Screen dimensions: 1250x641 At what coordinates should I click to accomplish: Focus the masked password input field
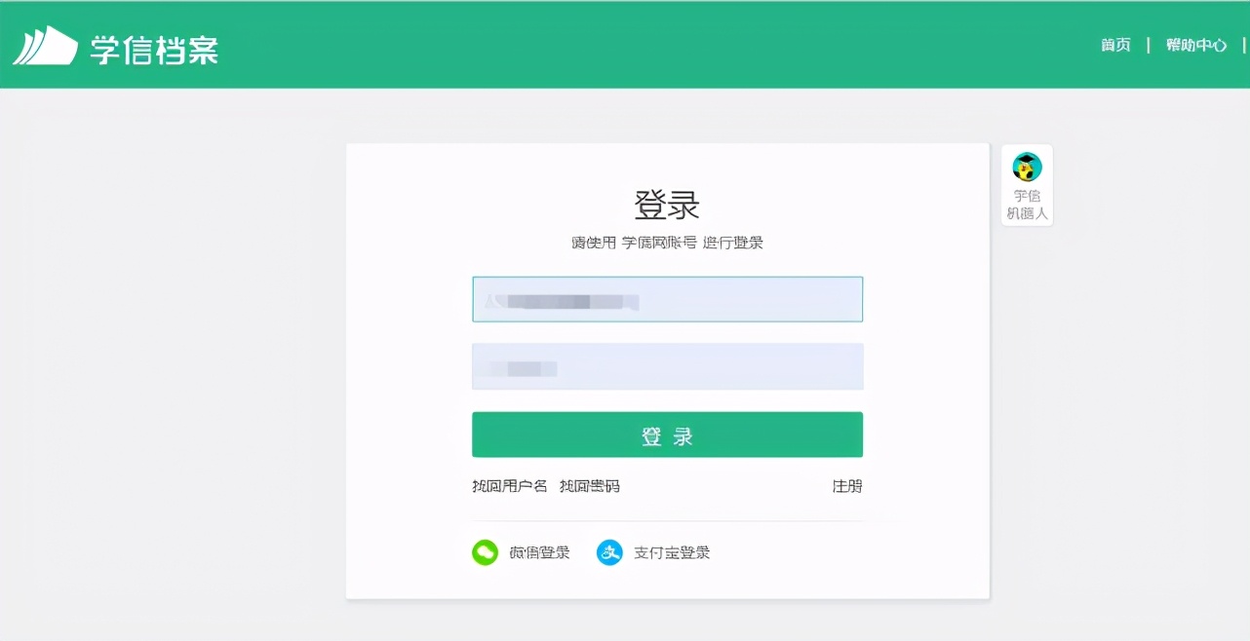coord(667,366)
